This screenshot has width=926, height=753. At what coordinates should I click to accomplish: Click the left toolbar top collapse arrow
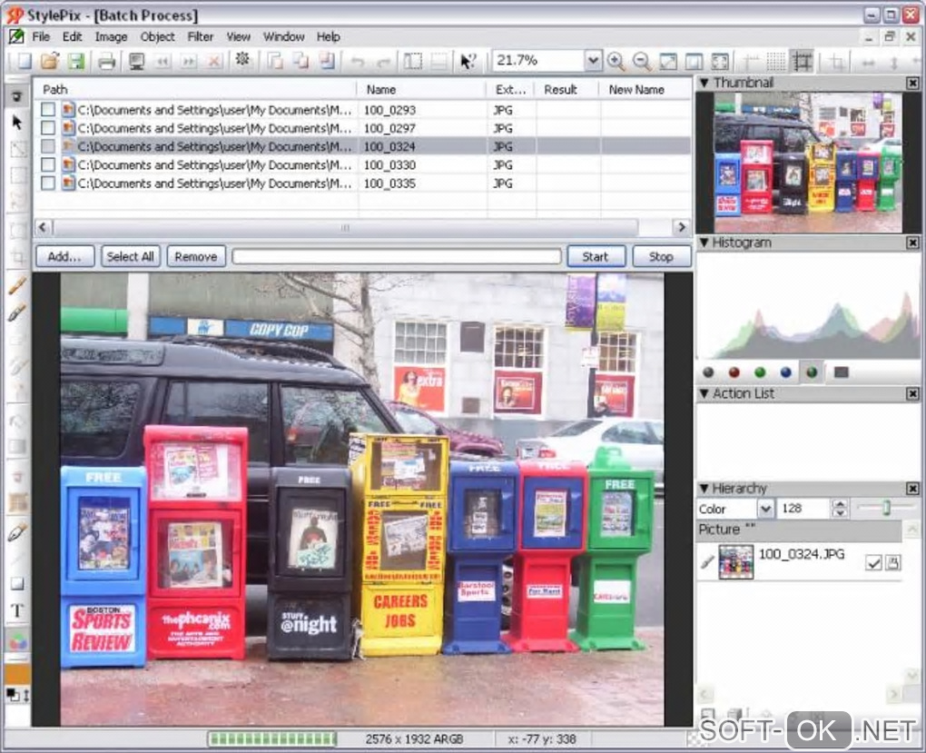point(17,96)
